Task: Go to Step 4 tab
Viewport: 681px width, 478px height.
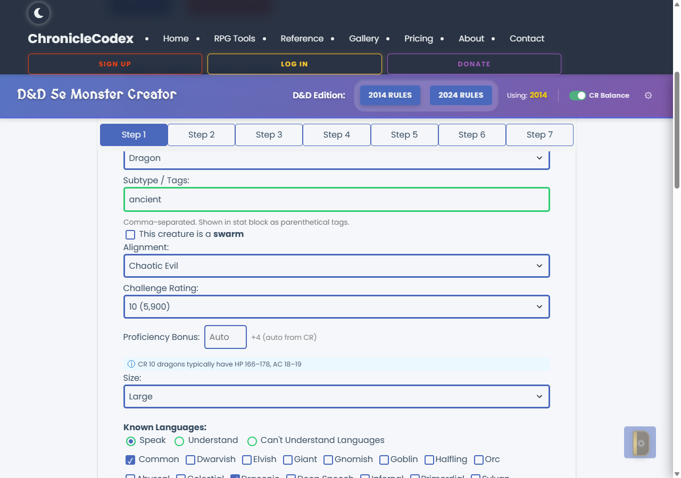Action: [x=337, y=135]
